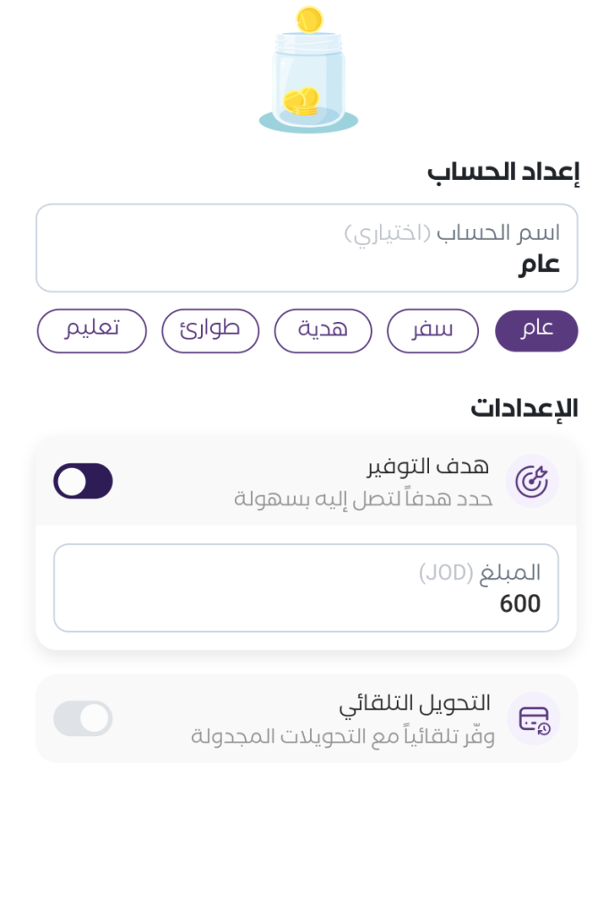Click the automatic transfer card icon
The height and width of the screenshot is (916, 614).
click(534, 719)
